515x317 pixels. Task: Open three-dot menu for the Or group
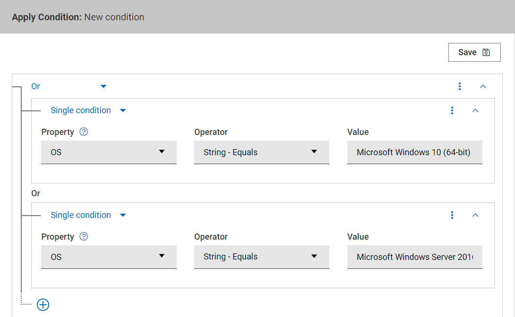pos(460,86)
